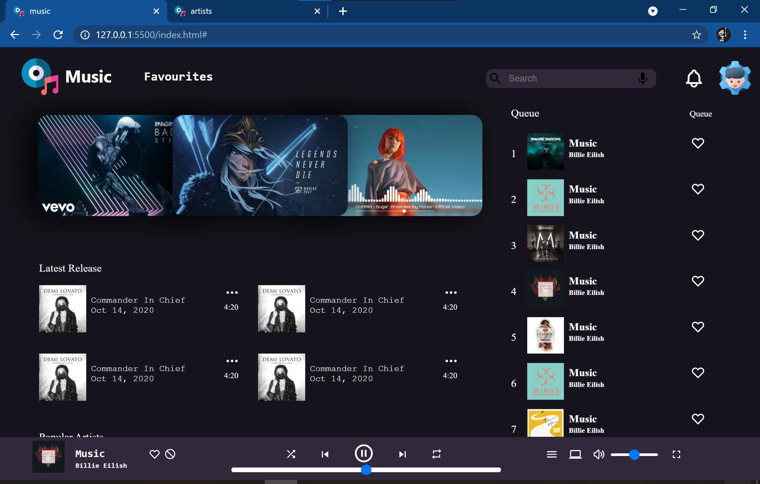760x484 pixels.
Task: Enter fullscreen with the expand icon
Action: (x=676, y=454)
